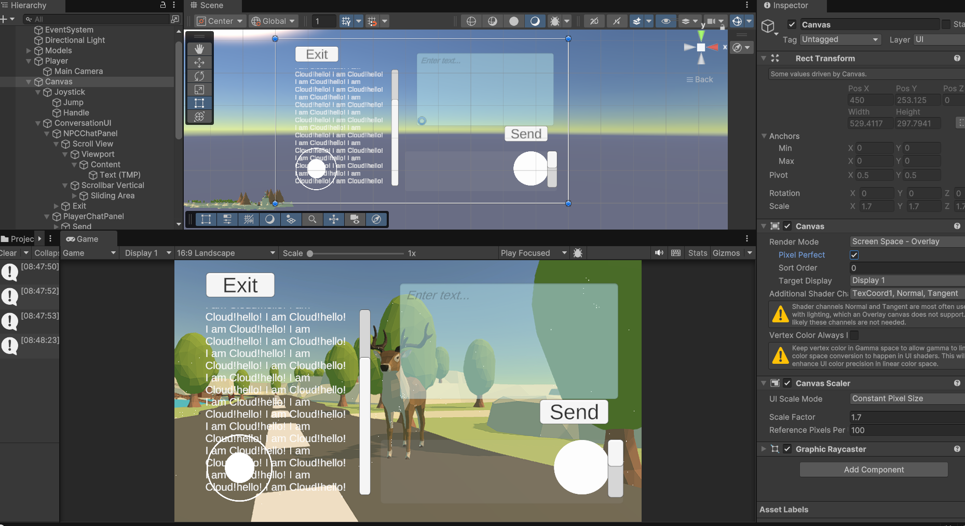
Task: Toggle grid snapping icon in Scene toolbar
Action: click(346, 21)
